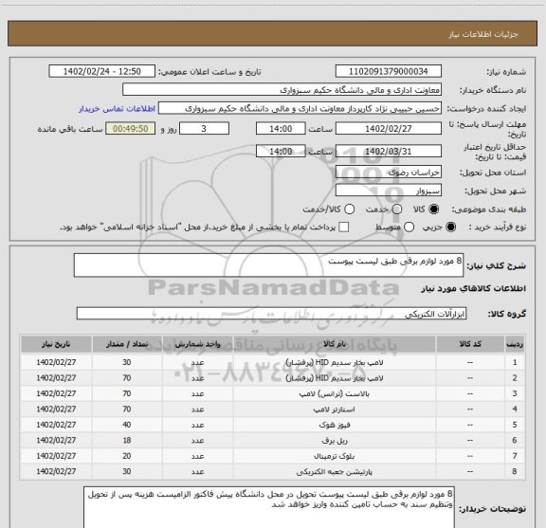This screenshot has width=546, height=528.
Task: Click the price validity time 14:00 field
Action: [281, 152]
